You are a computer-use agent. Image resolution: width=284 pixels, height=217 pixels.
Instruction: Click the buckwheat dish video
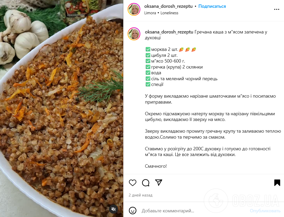(x=62, y=108)
